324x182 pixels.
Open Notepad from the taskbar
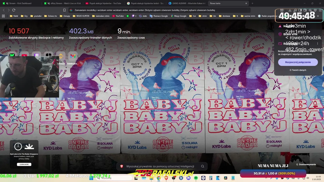[x=233, y=178]
